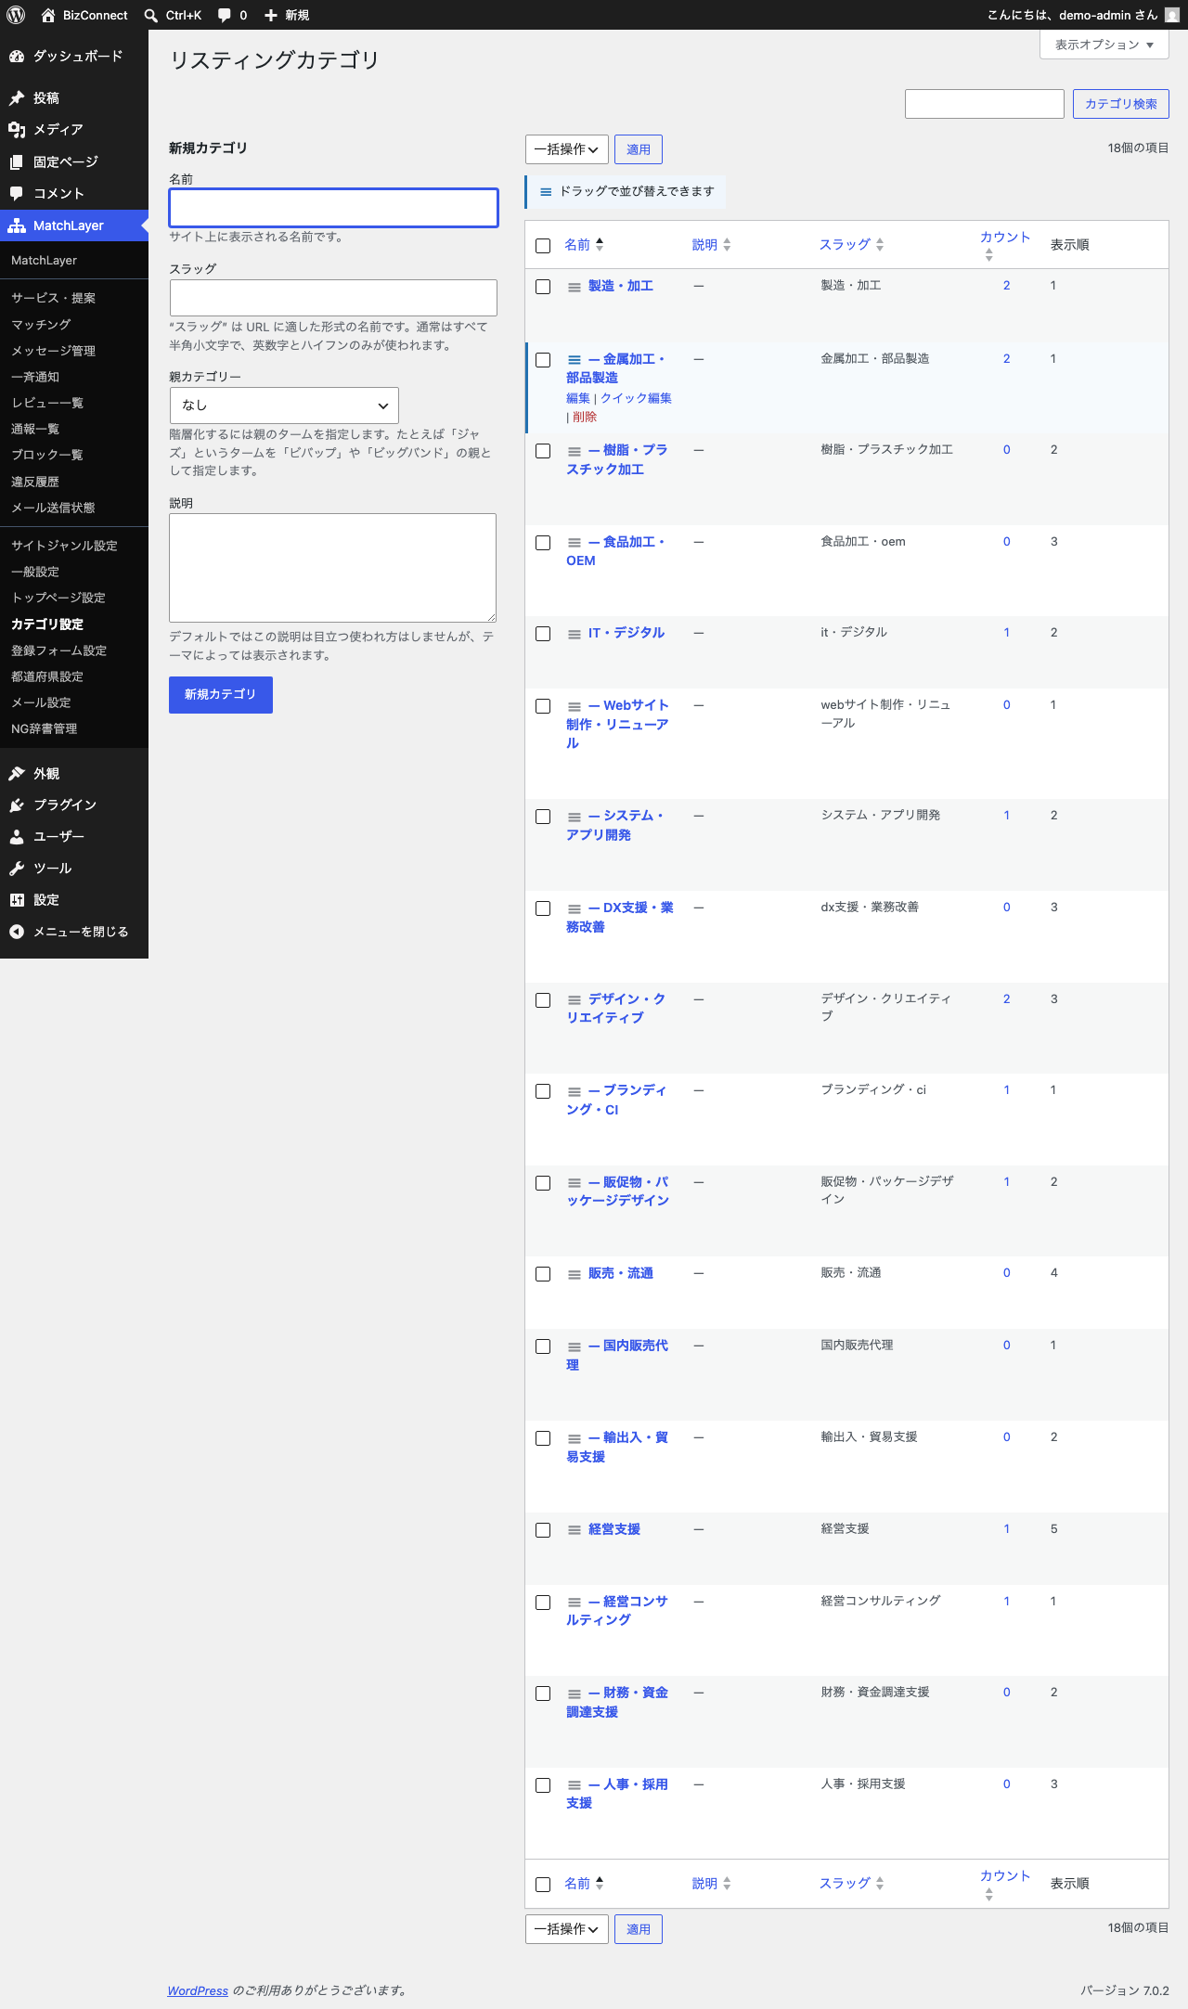This screenshot has height=2009, width=1188.
Task: Click the コメント bubble icon in sidebar
Action: click(17, 194)
